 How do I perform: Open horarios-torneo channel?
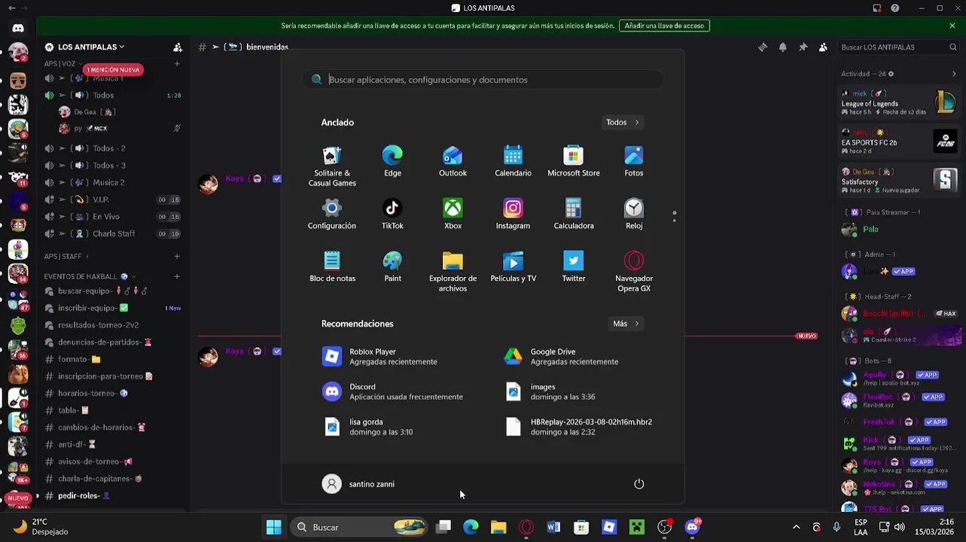coord(111,393)
